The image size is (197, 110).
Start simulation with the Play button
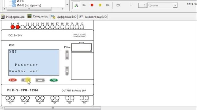tap(84, 5)
